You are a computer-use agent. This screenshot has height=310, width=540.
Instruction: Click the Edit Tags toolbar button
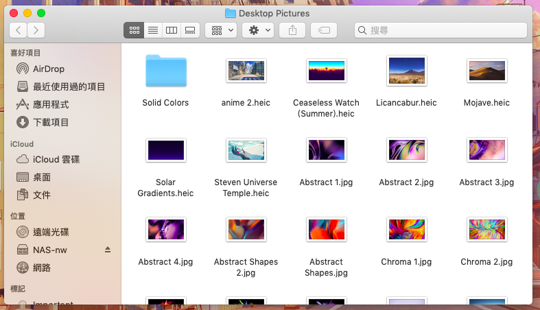point(324,30)
